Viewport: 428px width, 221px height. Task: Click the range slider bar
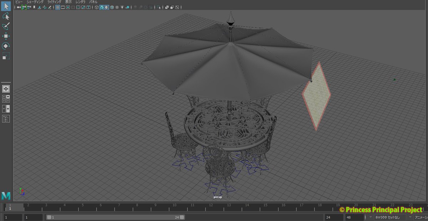116,217
